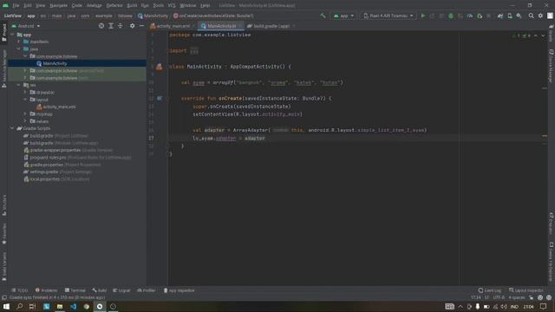This screenshot has height=312, width=555.
Task: Open the Navigate menu
Action: [58, 6]
